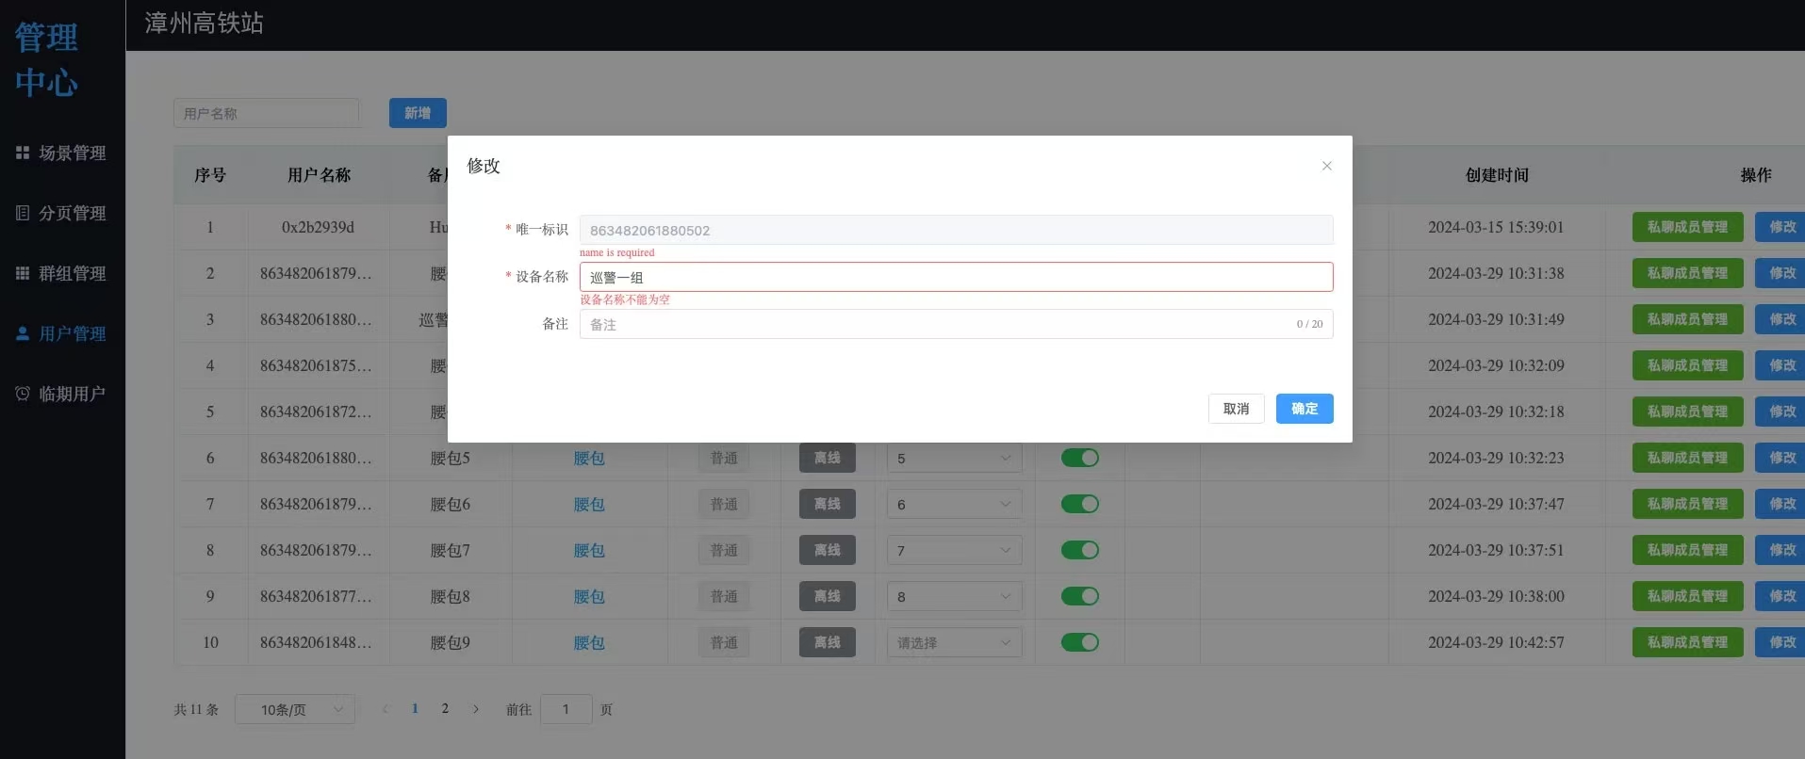The image size is (1805, 759).
Task: Click 私聊成员管理 for row created 10:42:57
Action: (x=1687, y=642)
